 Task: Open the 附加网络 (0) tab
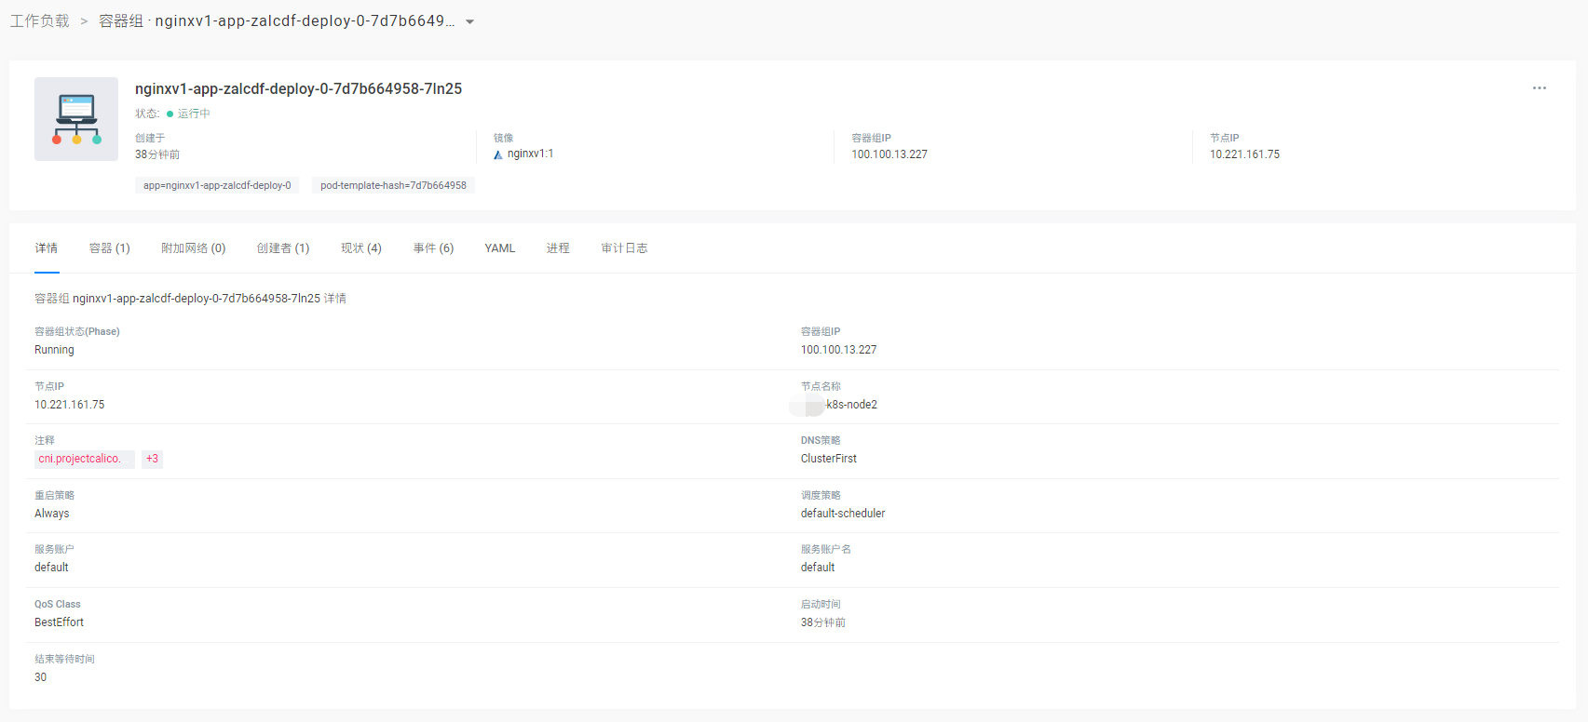pyautogui.click(x=193, y=248)
